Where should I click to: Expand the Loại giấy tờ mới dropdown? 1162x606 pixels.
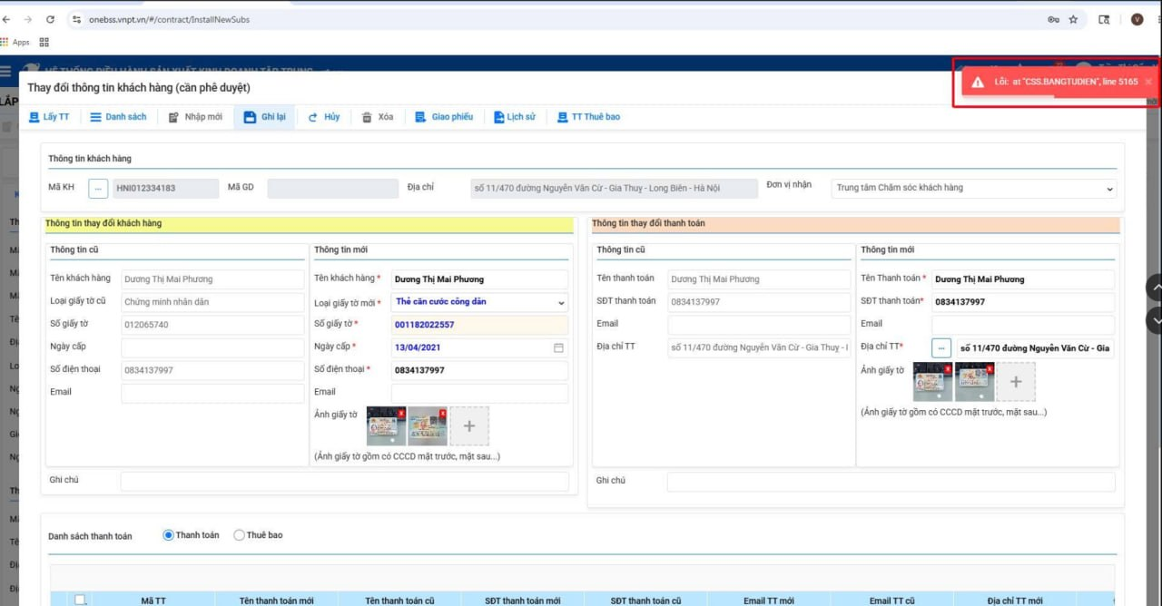point(479,302)
